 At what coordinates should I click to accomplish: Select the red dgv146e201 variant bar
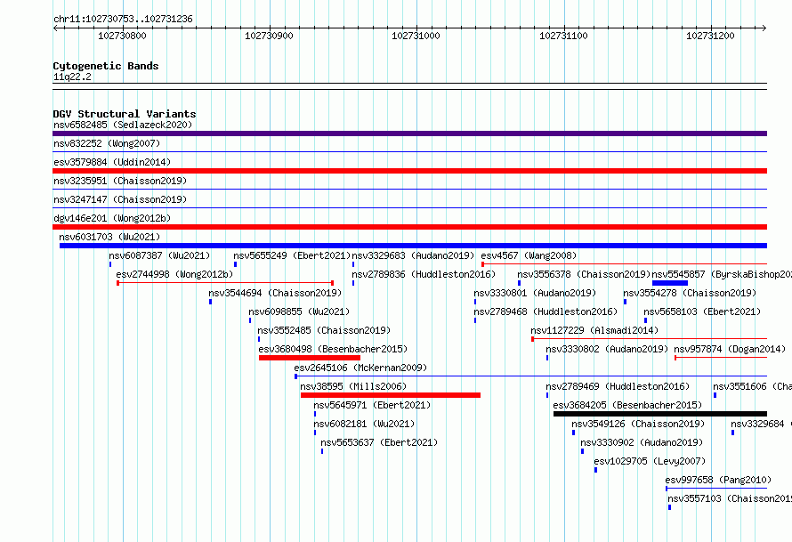pyautogui.click(x=409, y=227)
